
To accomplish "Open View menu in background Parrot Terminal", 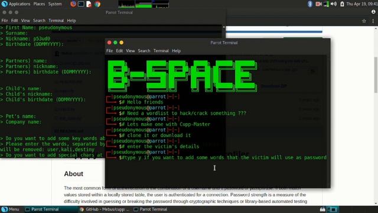I will (x=25, y=21).
